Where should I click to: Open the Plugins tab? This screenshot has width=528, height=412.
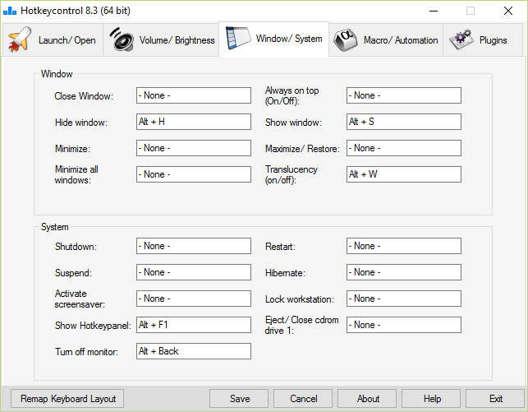pyautogui.click(x=483, y=39)
